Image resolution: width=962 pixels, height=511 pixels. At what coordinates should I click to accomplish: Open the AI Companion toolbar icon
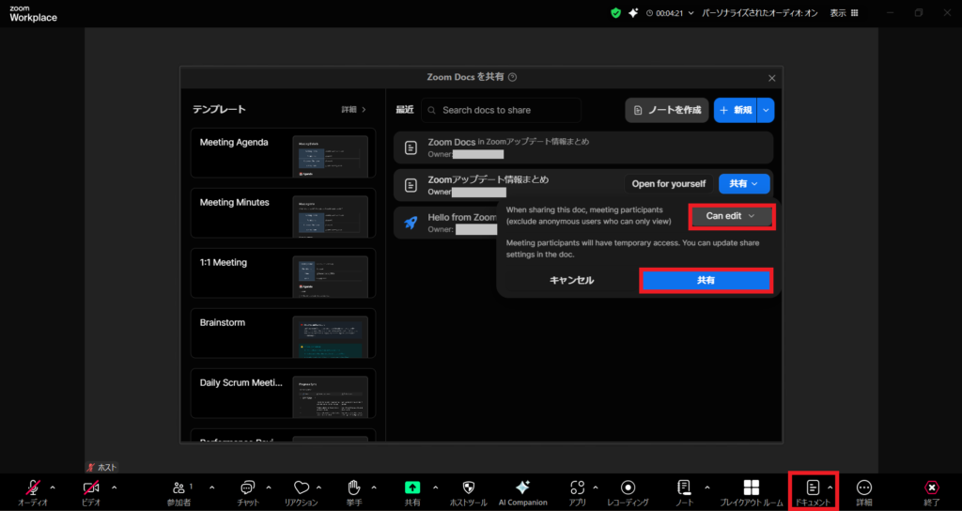tap(522, 487)
